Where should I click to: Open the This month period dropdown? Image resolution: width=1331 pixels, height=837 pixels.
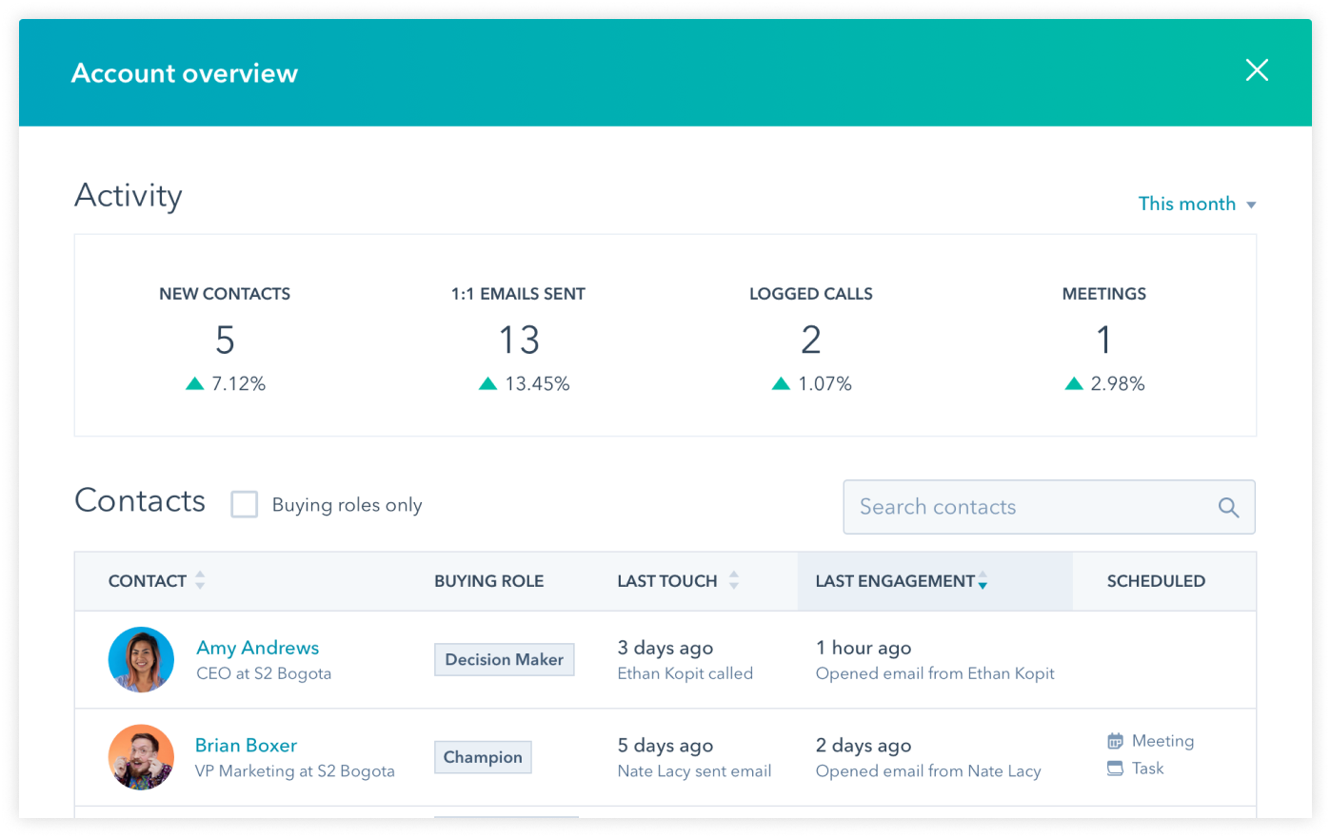1196,204
